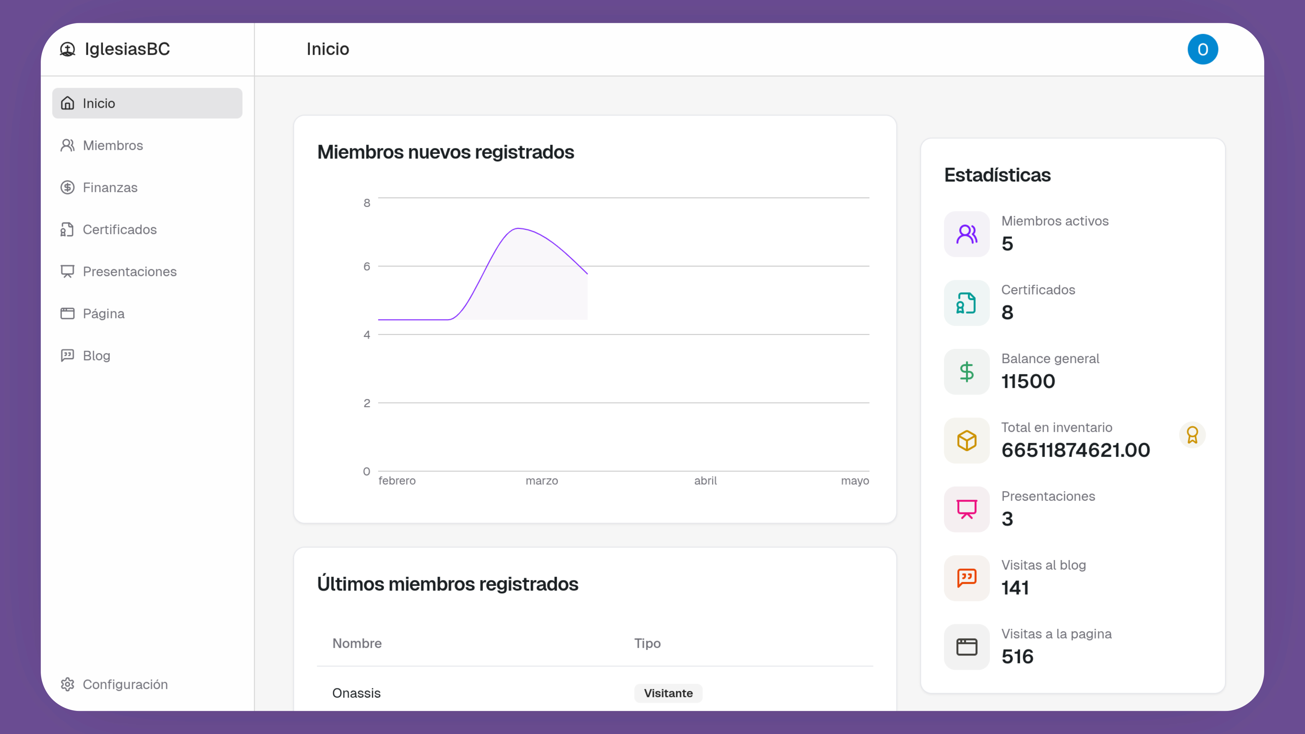Screen dimensions: 1305x734
Task: Navigate to Página in sidebar
Action: tap(103, 314)
